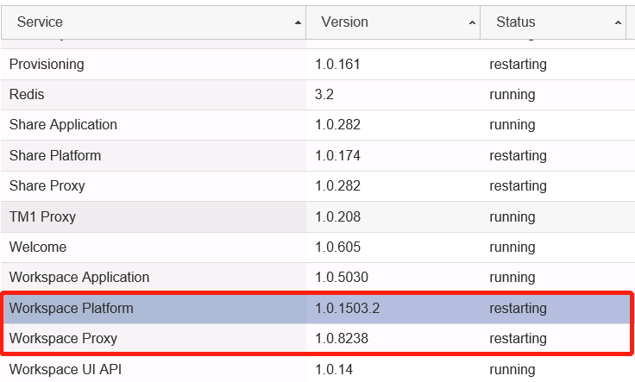Click version 1.0.605 cell
Image resolution: width=635 pixels, height=382 pixels.
(337, 247)
